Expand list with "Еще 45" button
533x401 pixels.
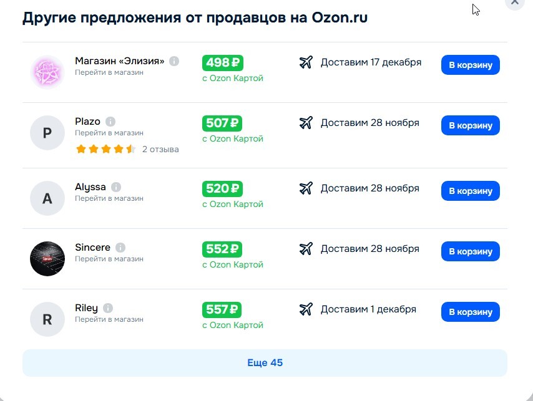pos(265,363)
